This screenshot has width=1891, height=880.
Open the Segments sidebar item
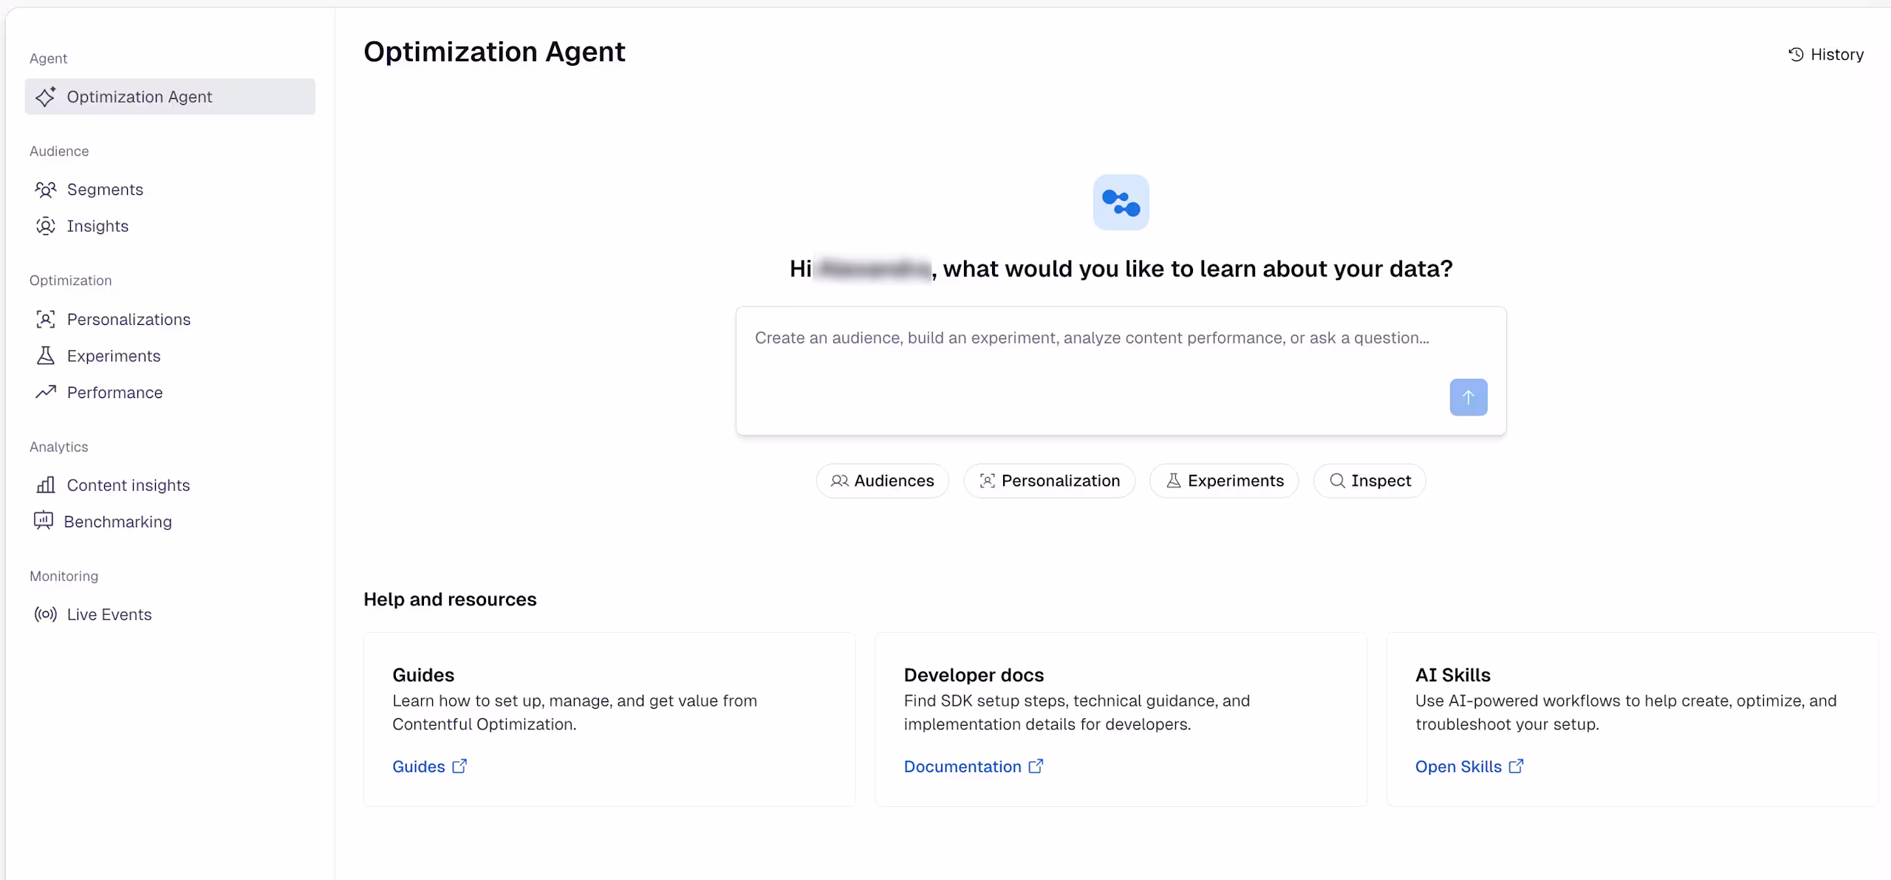coord(170,190)
